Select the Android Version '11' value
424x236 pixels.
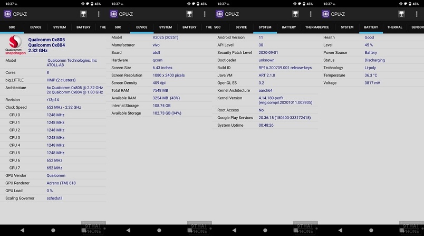(261, 37)
